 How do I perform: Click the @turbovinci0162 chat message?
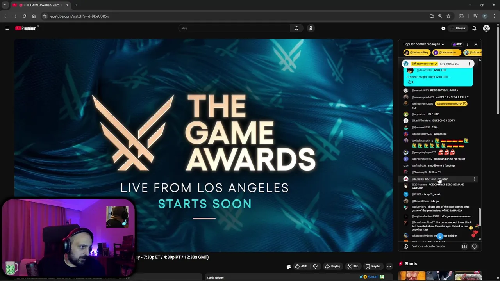pos(438,159)
